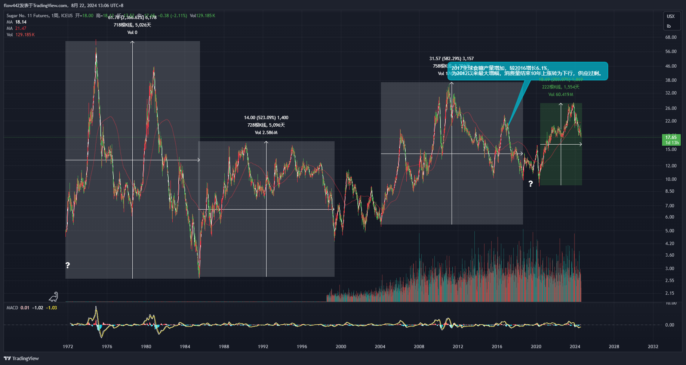Select the 2017 sugar production callout note
Image resolution: width=686 pixels, height=365 pixels.
(x=527, y=71)
